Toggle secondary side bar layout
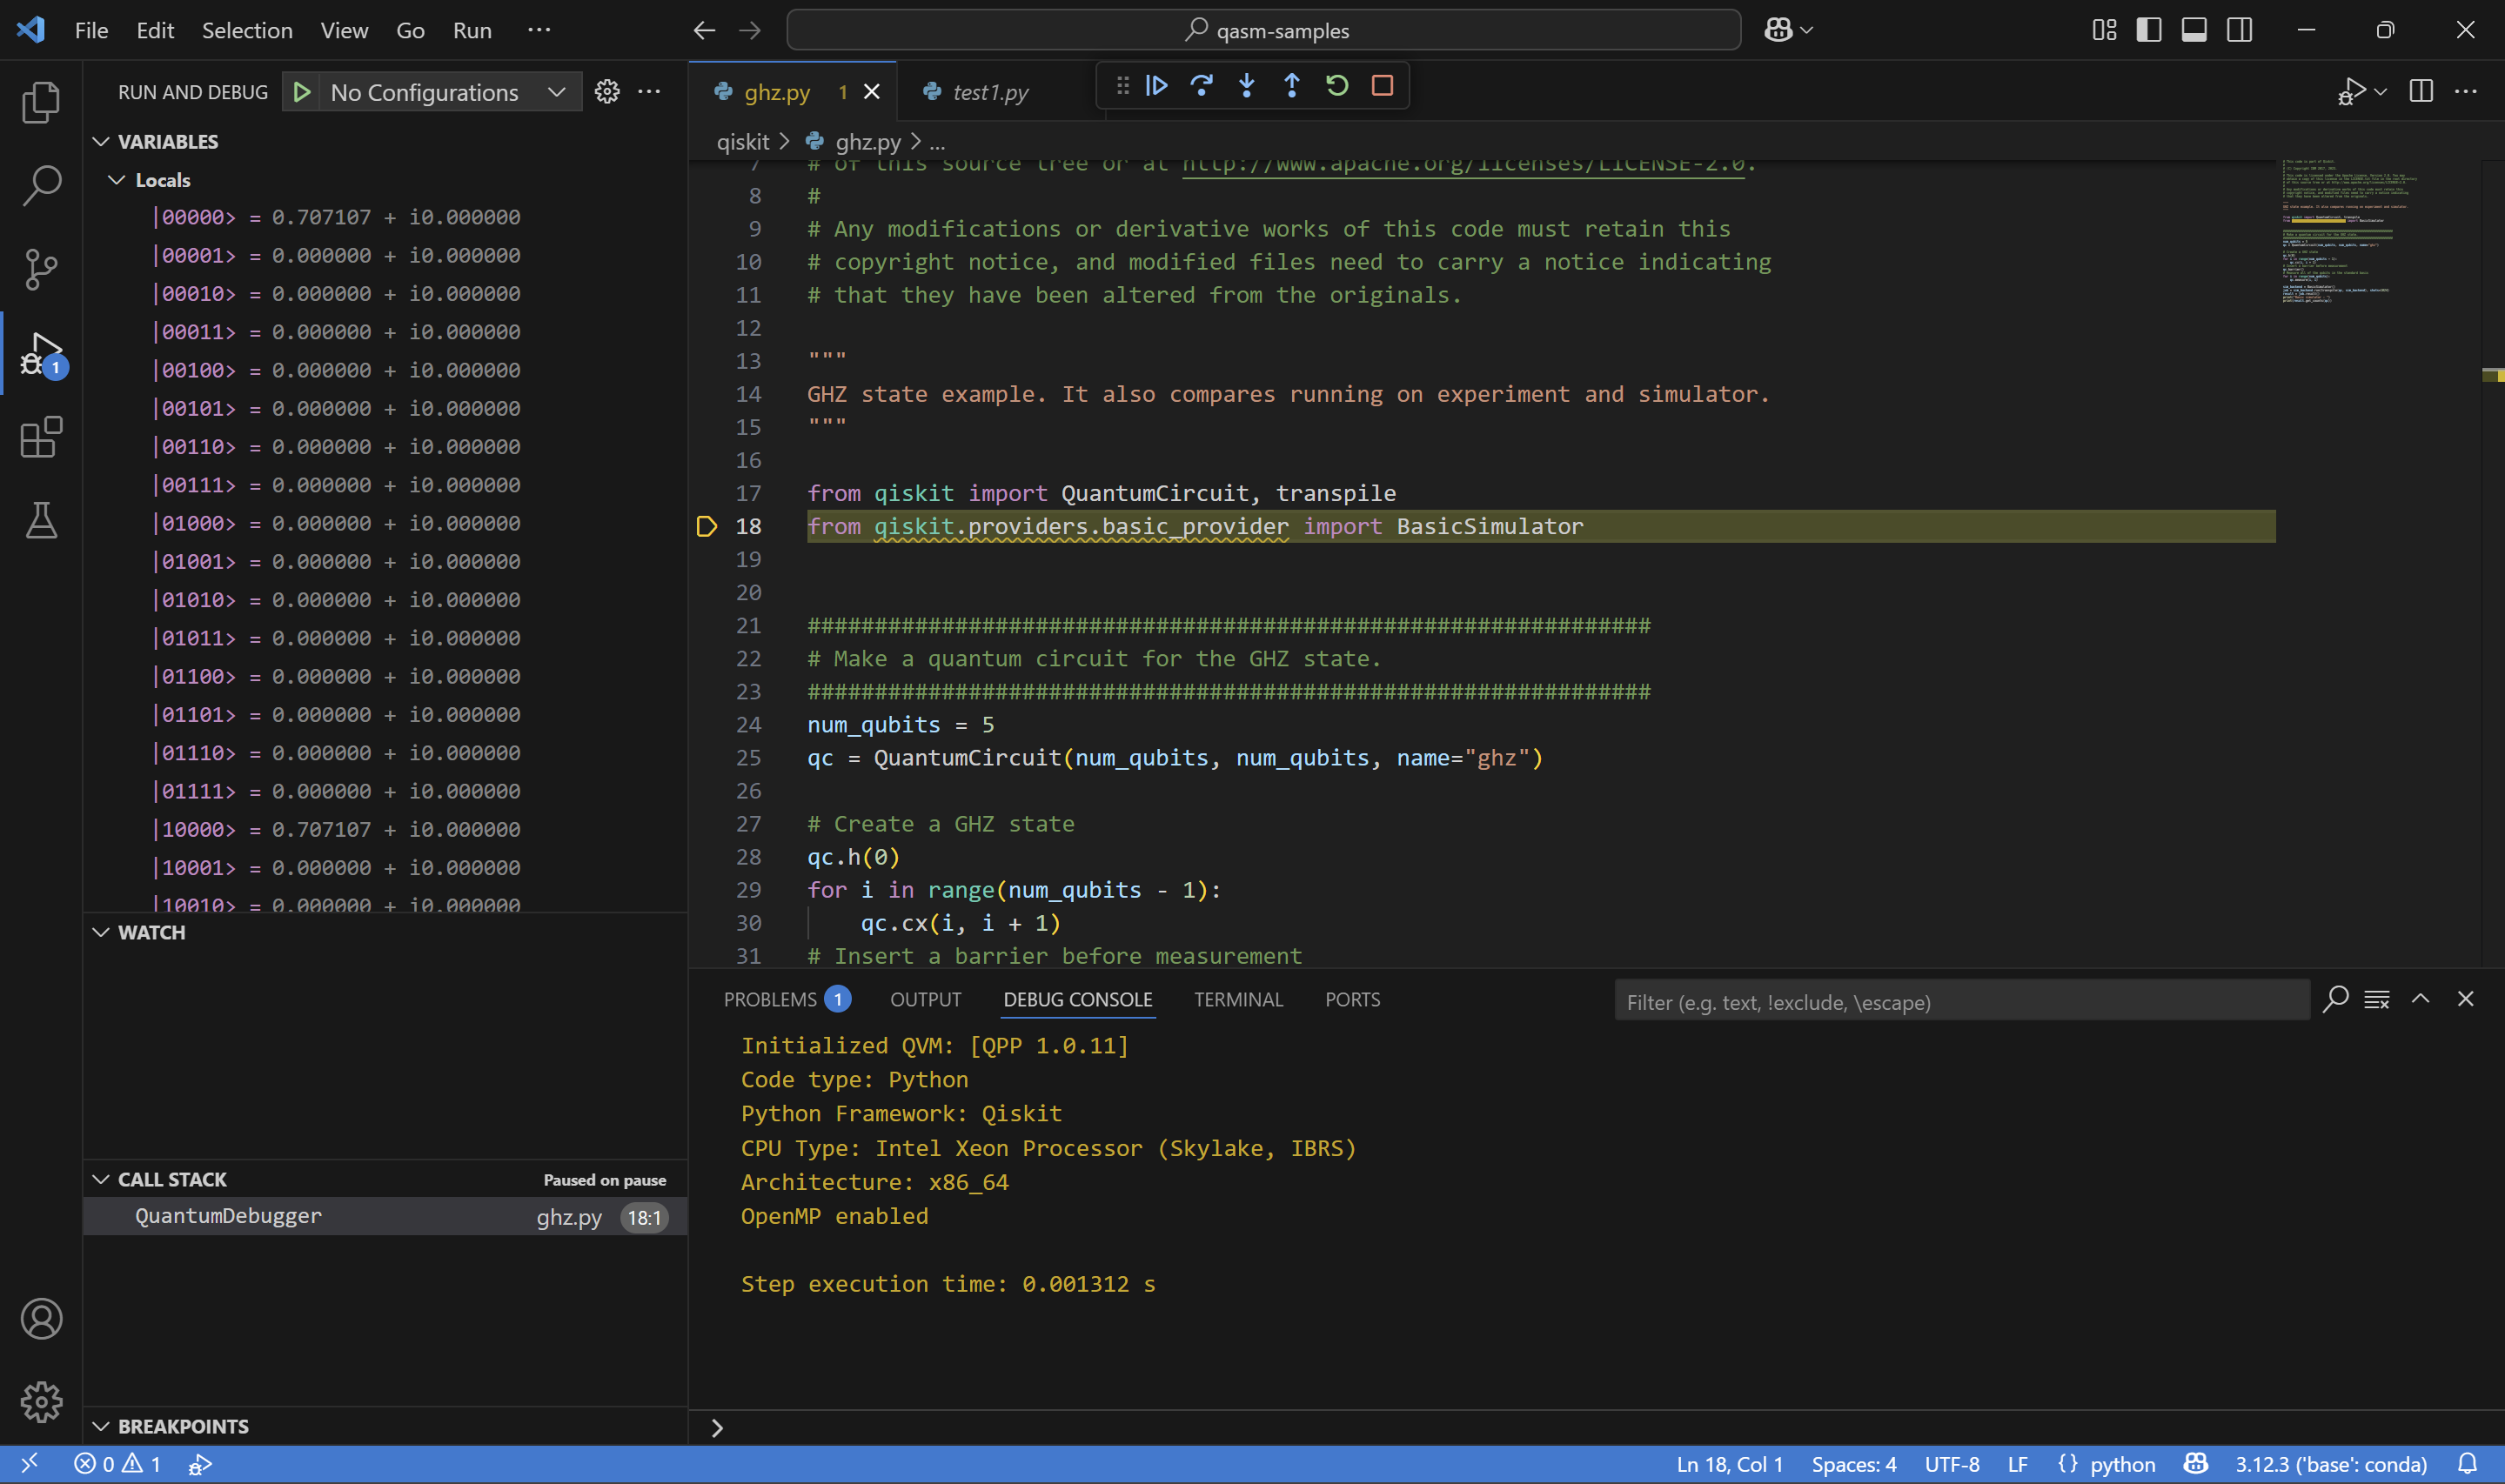This screenshot has height=1484, width=2505. click(2239, 30)
